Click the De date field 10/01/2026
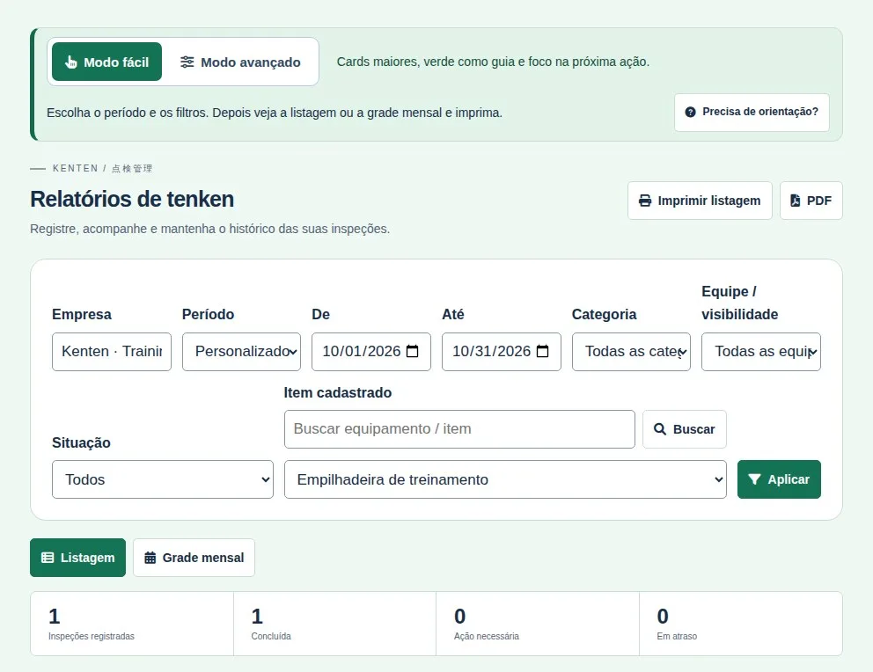 pos(371,352)
